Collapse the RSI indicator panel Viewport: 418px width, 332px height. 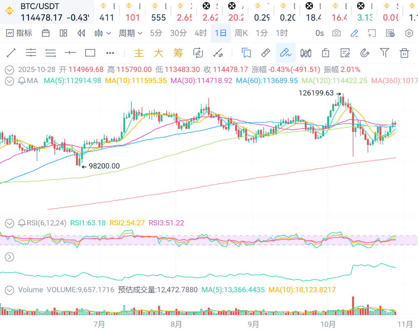(9, 223)
